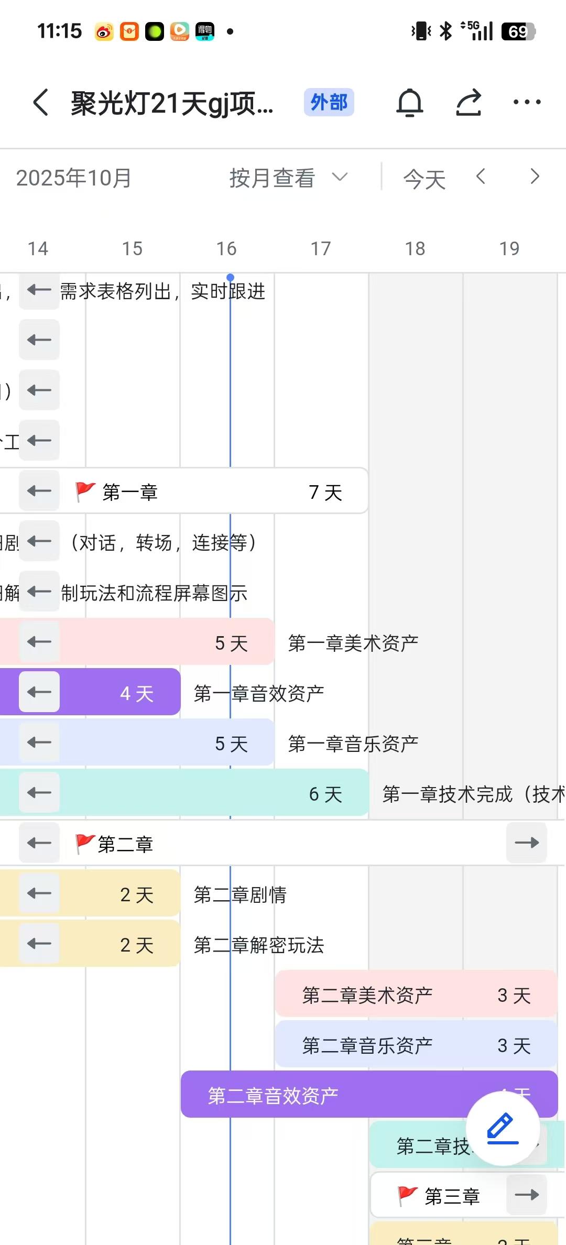Tap the date 18 column header
This screenshot has width=566, height=1245.
click(415, 248)
